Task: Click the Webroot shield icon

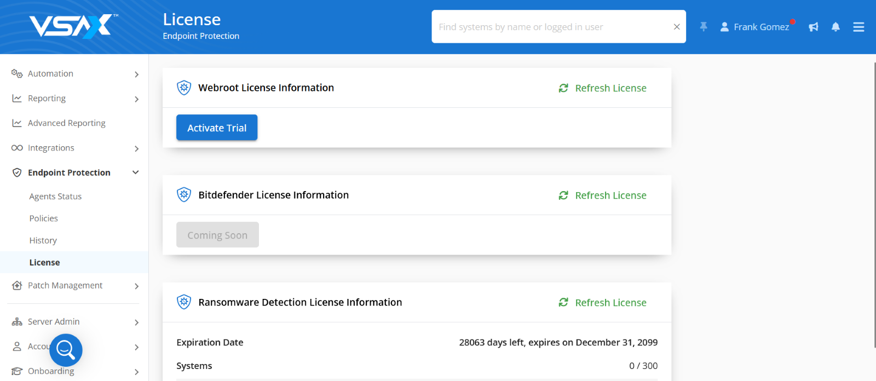Action: [184, 88]
